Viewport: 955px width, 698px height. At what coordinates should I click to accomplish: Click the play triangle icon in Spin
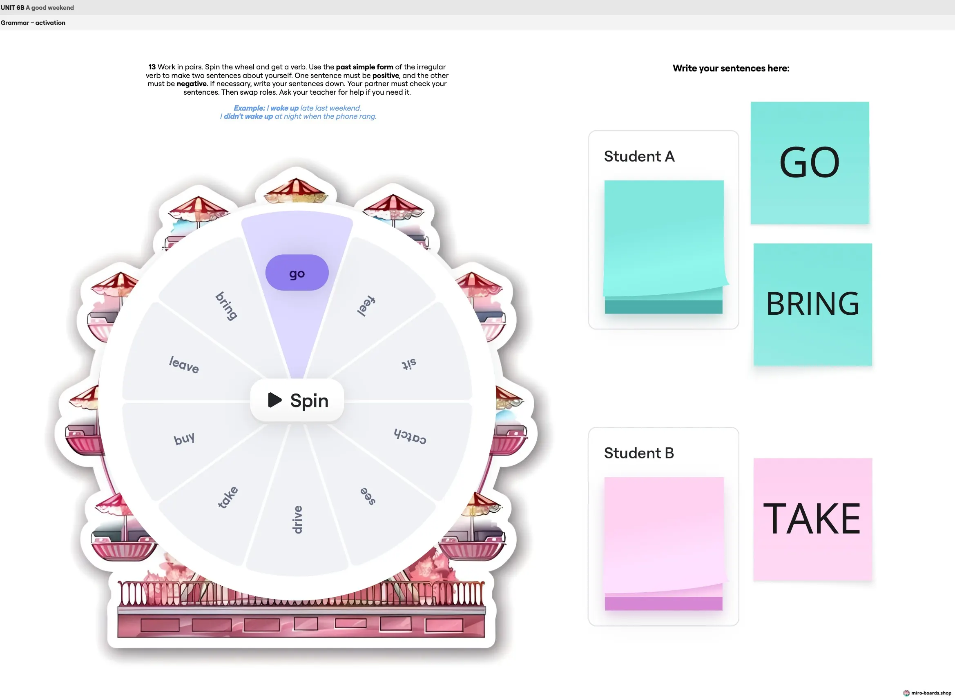click(275, 400)
